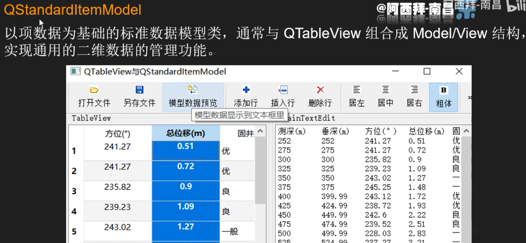Viewport: 526px width, 243px height.
Task: Center text with the 居中 icon
Action: [385, 90]
